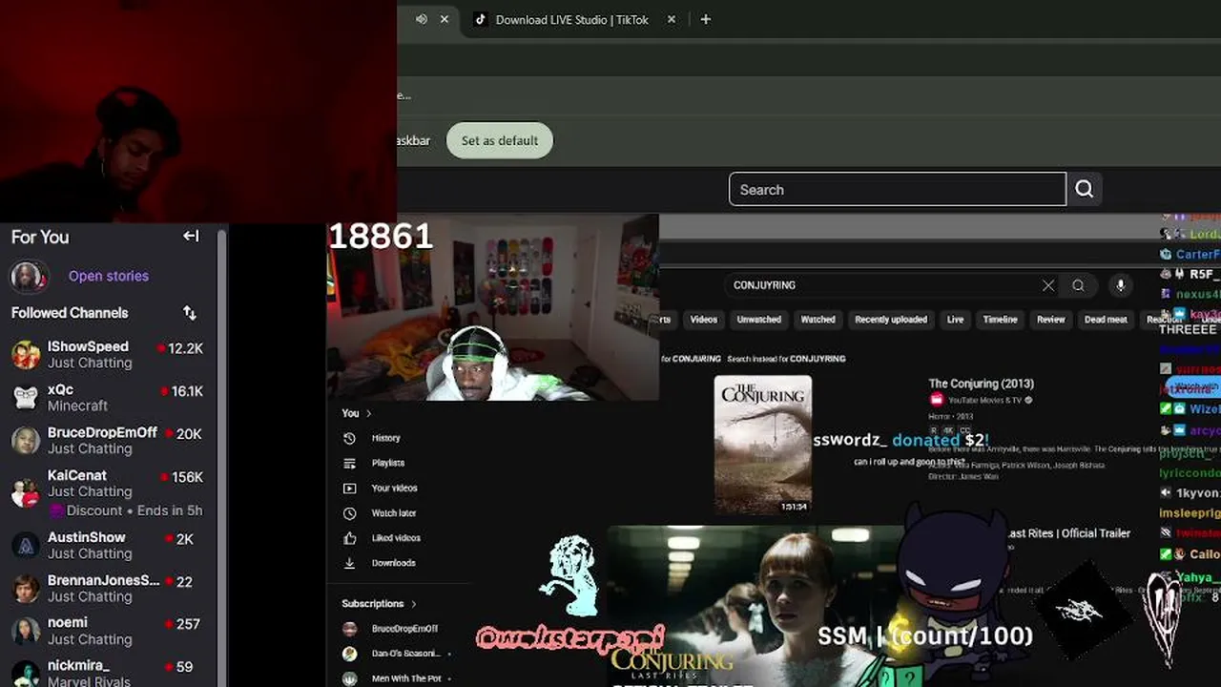
Task: Click the sidebar vertical scrollbar
Action: pos(221,456)
